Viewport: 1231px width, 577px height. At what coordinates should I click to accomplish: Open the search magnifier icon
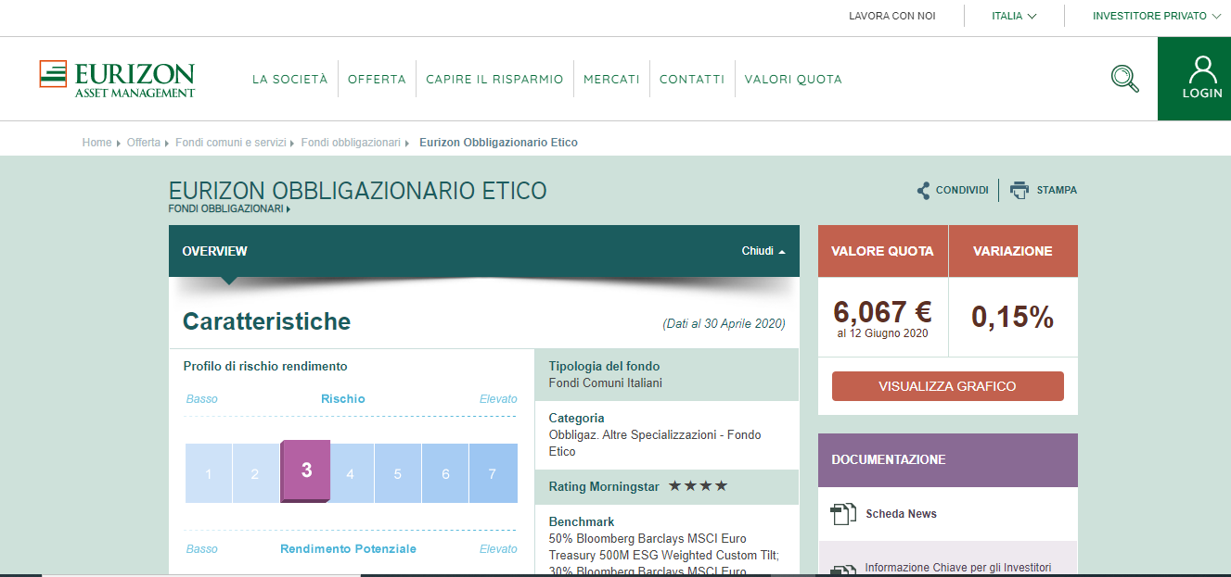(1124, 79)
